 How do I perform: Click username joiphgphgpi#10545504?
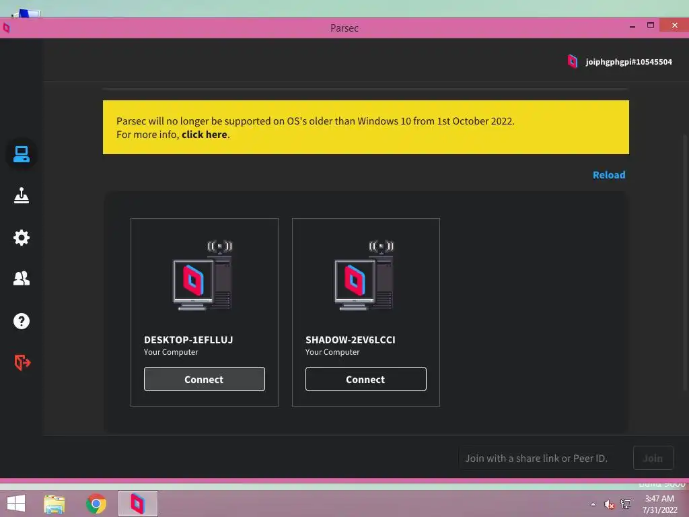629,62
